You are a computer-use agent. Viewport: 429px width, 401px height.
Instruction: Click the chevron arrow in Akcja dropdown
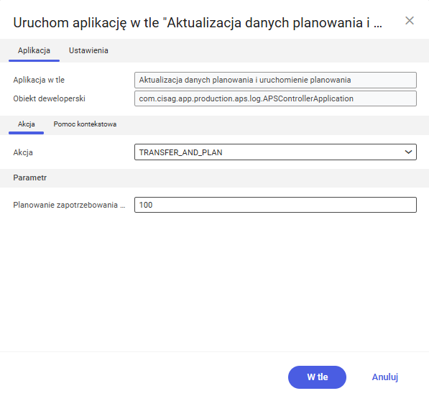point(408,152)
